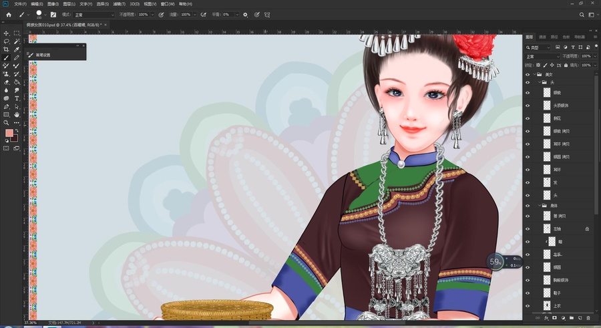Select the Rectangular Marquee tool
The image size is (601, 328).
pyautogui.click(x=17, y=33)
